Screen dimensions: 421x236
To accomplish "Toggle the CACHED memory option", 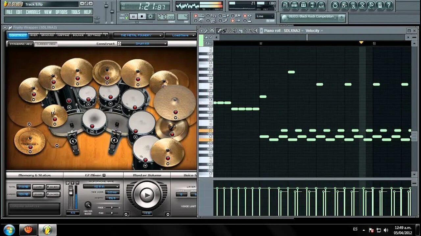I will coord(53,194).
